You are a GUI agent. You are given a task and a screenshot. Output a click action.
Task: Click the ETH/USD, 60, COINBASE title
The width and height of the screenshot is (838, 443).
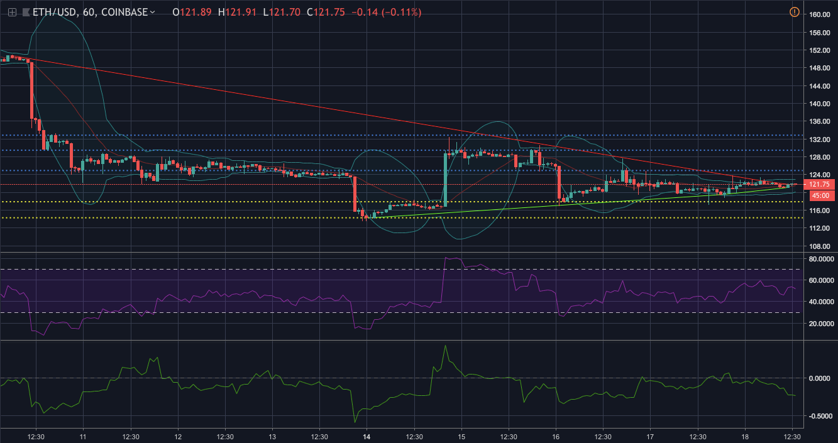tap(88, 12)
